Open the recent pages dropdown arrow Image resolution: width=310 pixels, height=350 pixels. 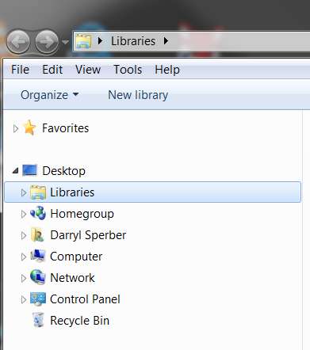(x=65, y=42)
